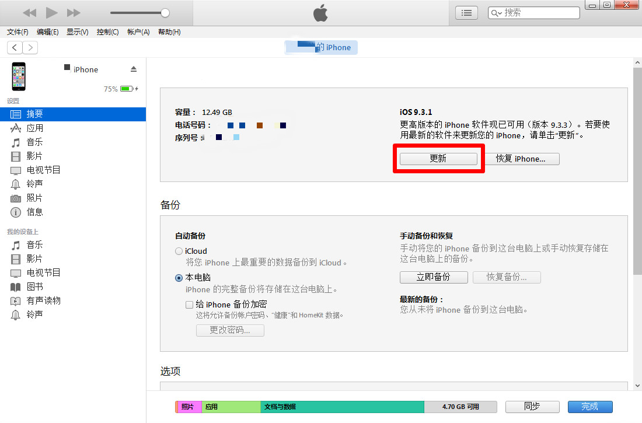642x423 pixels.
Task: Click the rewind playback button
Action: pos(30,13)
